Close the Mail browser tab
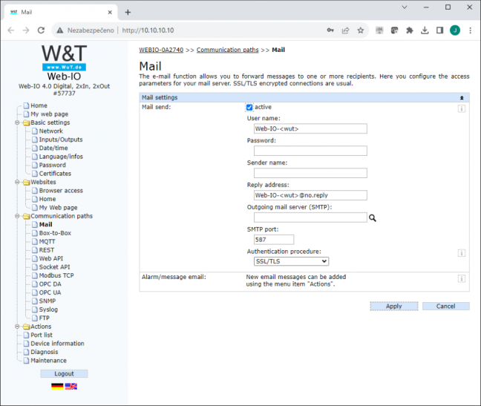 110,13
